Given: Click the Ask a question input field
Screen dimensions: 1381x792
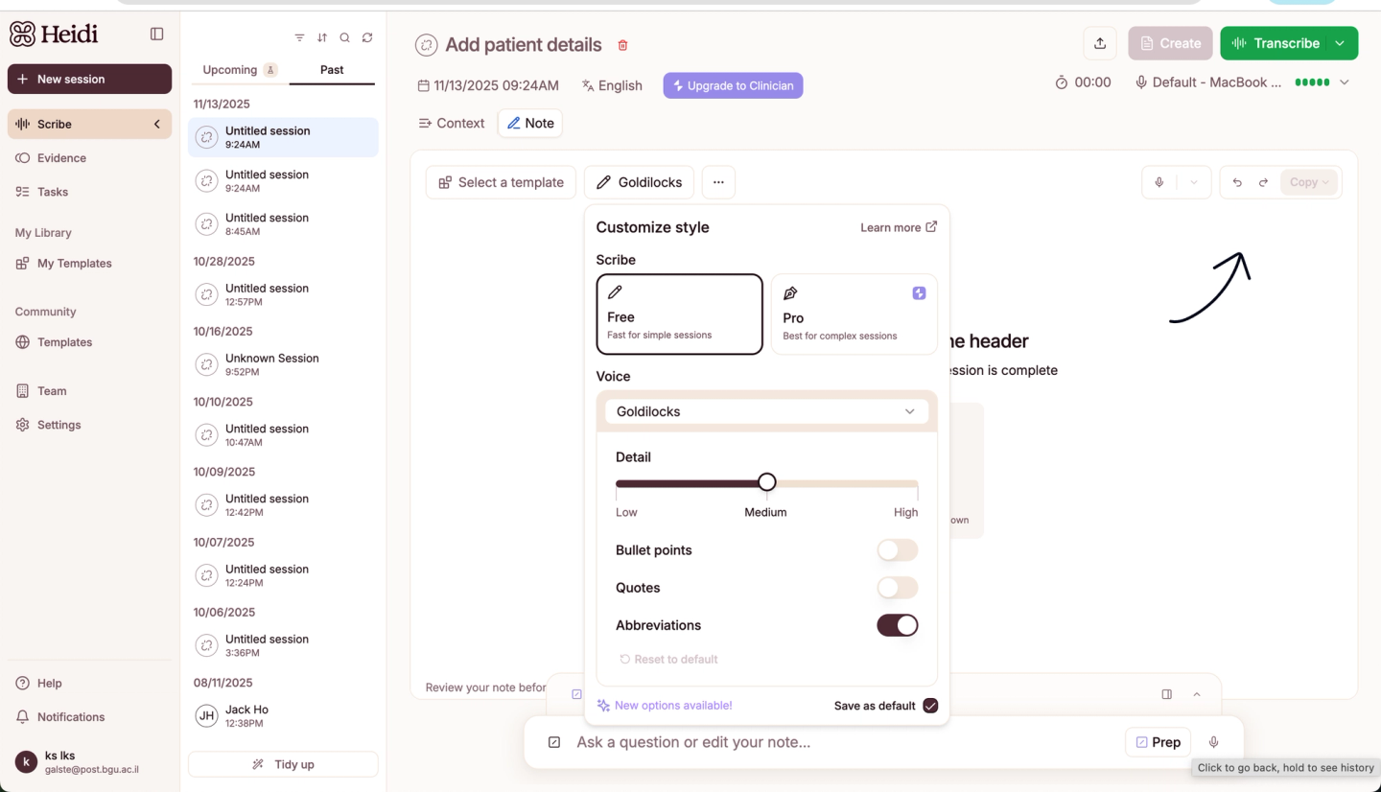Looking at the screenshot, I should 844,742.
